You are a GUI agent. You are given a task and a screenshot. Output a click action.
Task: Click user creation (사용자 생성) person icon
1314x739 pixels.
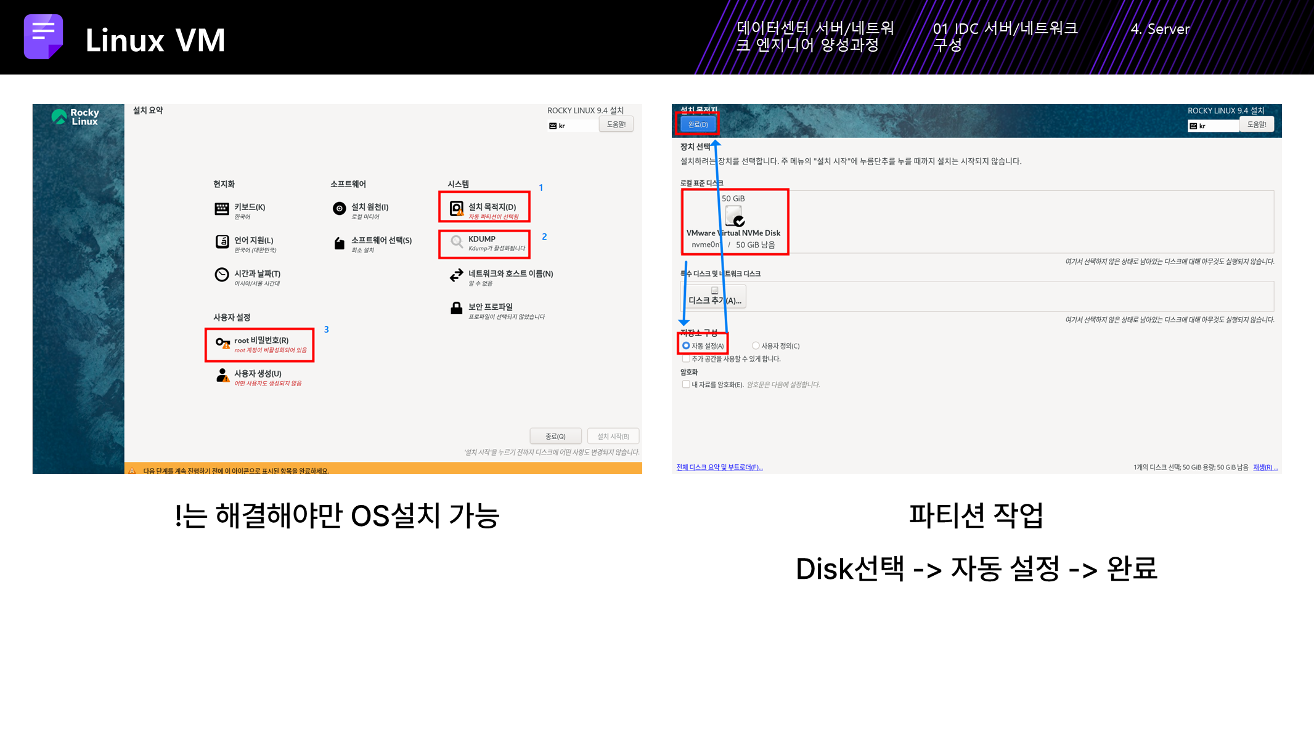pos(222,375)
